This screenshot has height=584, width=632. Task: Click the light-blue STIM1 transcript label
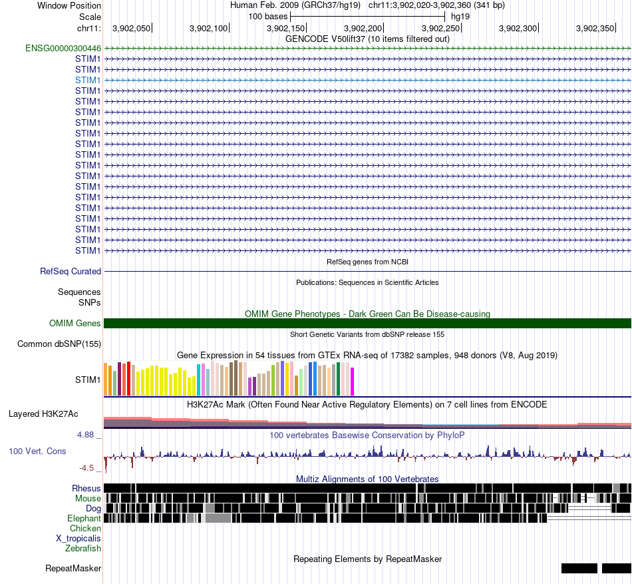(x=87, y=81)
